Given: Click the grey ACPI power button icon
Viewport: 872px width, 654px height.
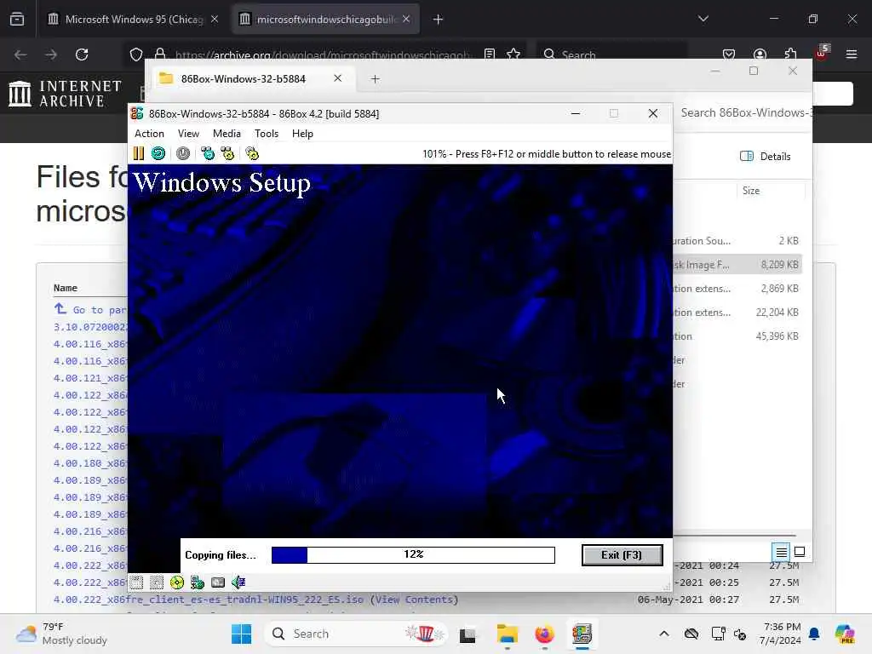Looking at the screenshot, I should click(183, 153).
